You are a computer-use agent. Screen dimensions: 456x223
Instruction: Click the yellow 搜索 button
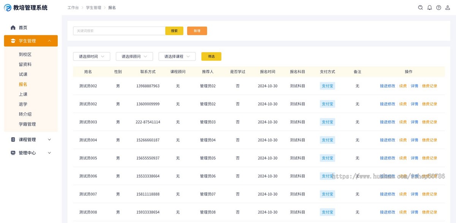click(174, 31)
